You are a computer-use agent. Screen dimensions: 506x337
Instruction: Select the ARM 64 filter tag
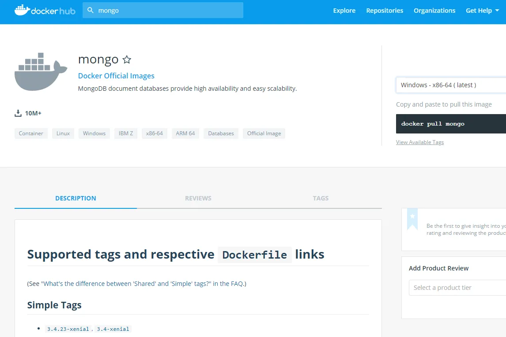click(x=185, y=133)
